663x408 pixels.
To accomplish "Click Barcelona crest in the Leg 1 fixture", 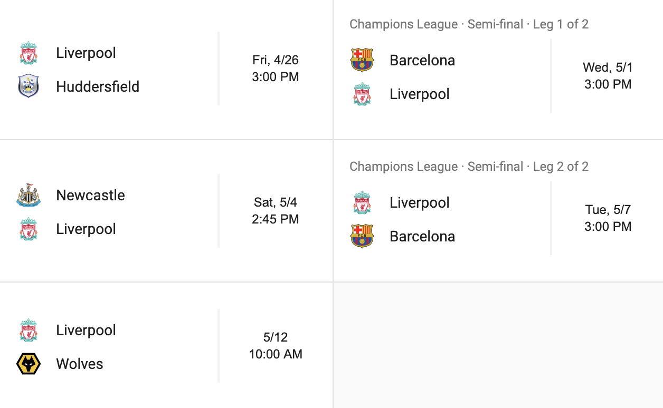I will 362,60.
